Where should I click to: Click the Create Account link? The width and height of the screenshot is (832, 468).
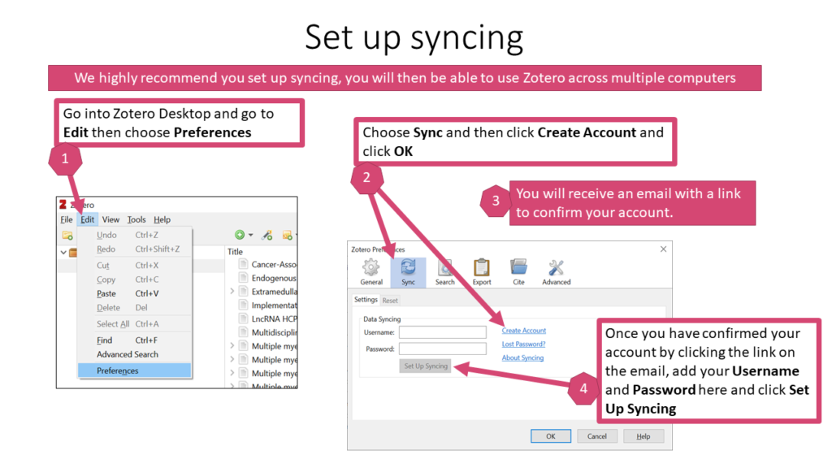pyautogui.click(x=524, y=331)
